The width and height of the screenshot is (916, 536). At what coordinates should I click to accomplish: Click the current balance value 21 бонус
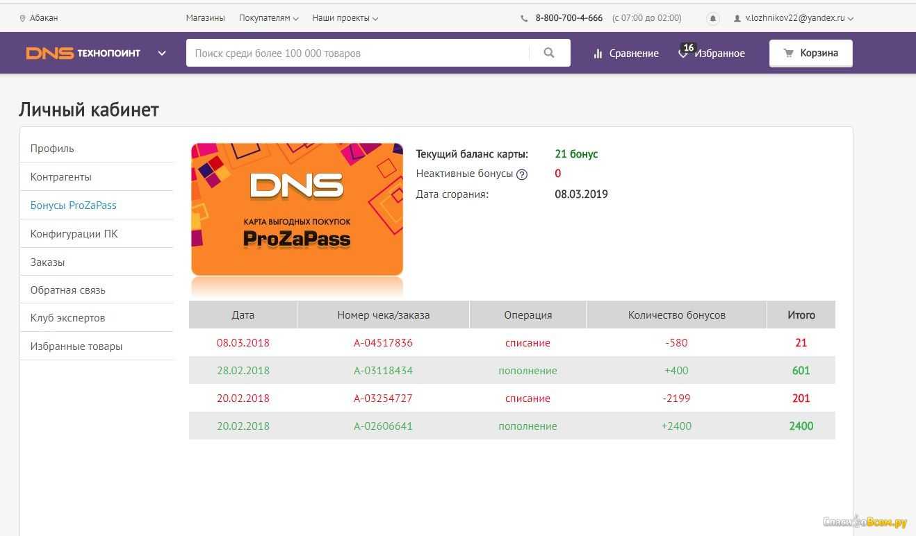coord(576,154)
